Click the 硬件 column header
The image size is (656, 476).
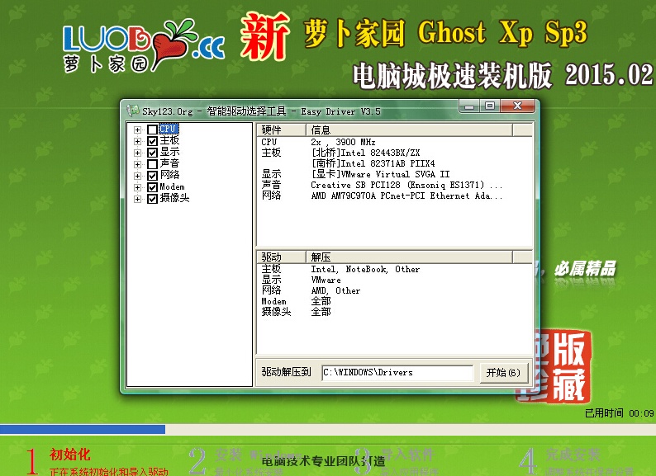click(281, 130)
